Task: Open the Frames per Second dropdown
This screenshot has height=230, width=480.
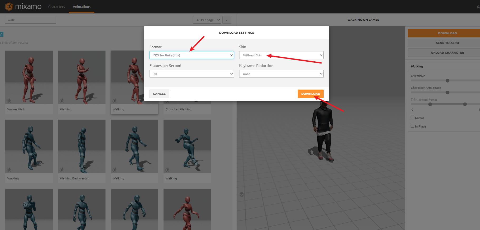Action: (192, 74)
